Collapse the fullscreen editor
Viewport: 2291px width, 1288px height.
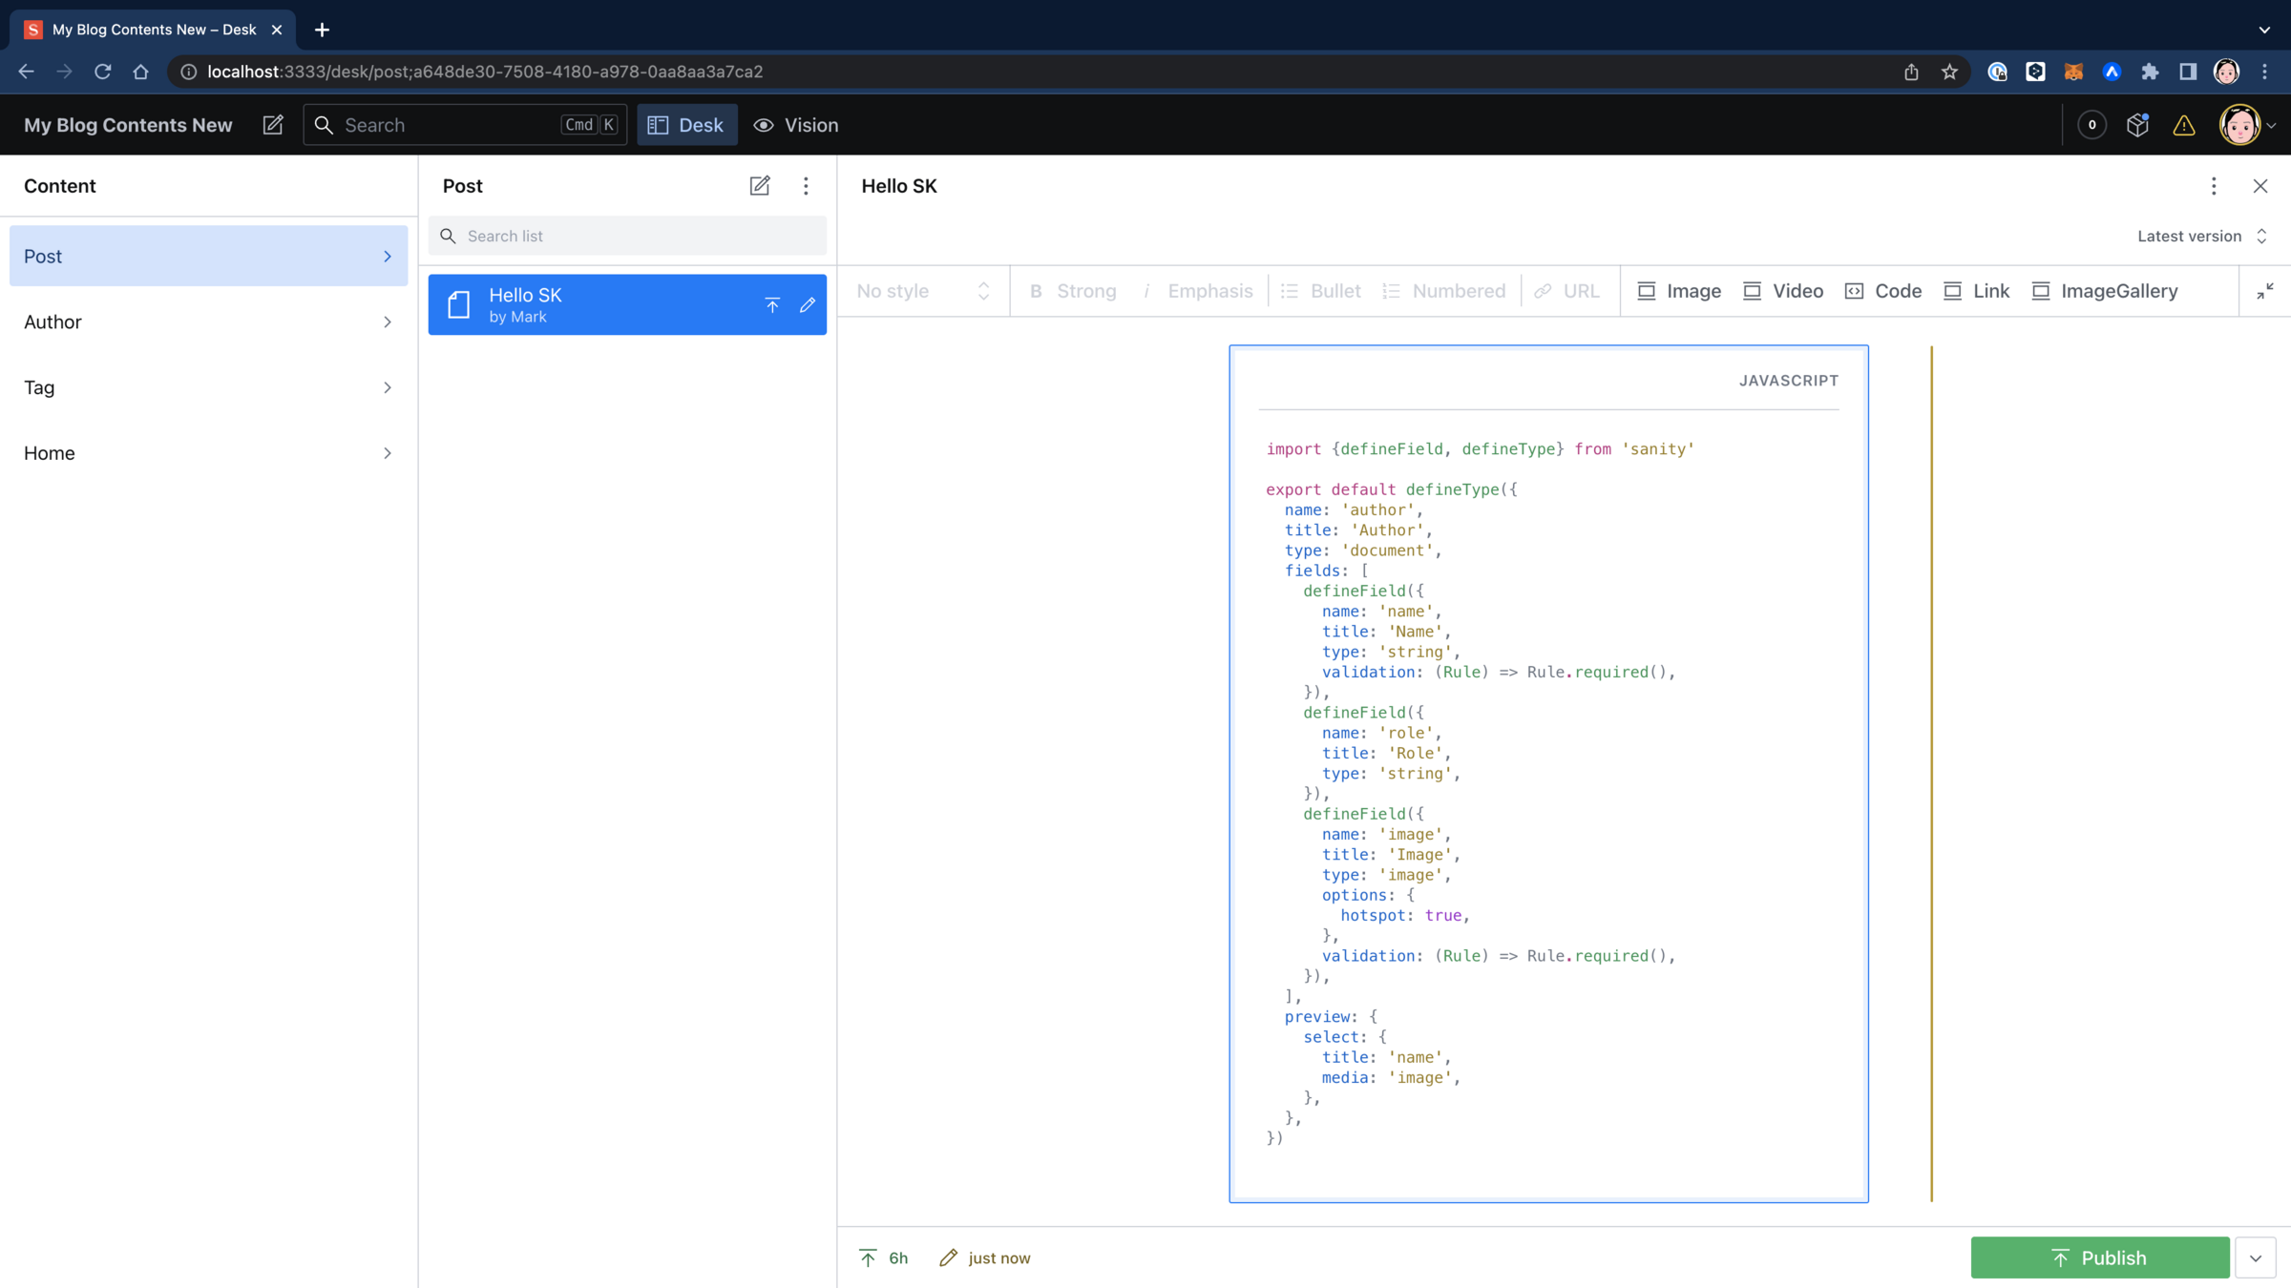[2264, 291]
